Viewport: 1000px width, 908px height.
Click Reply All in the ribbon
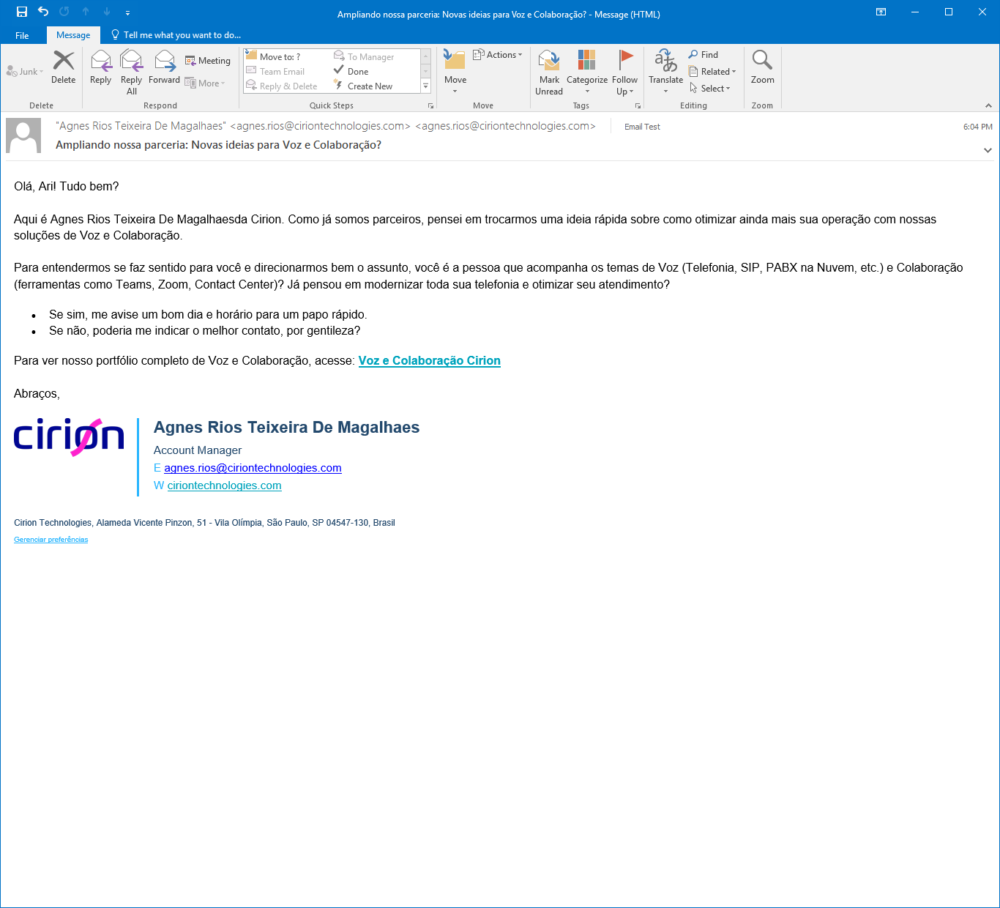(132, 72)
